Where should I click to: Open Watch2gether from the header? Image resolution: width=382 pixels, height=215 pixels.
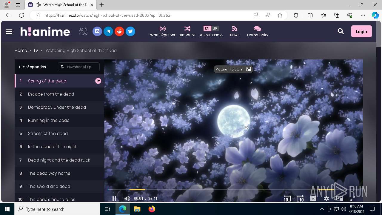pyautogui.click(x=163, y=31)
